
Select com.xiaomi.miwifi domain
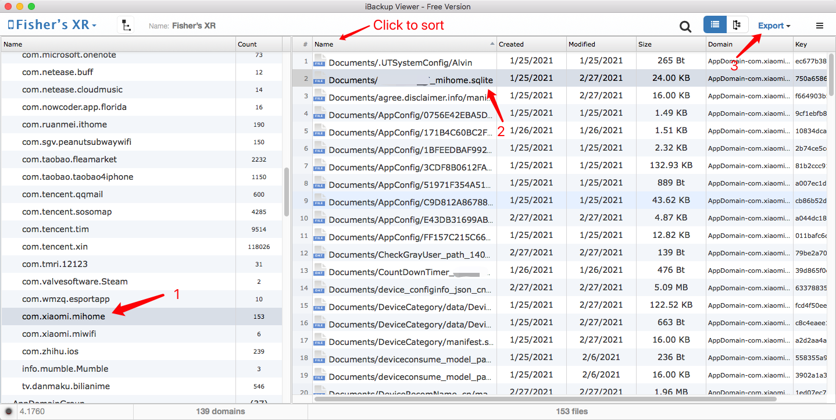[x=142, y=334]
